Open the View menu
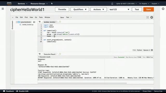The image size is (166, 93). tap(31, 17)
